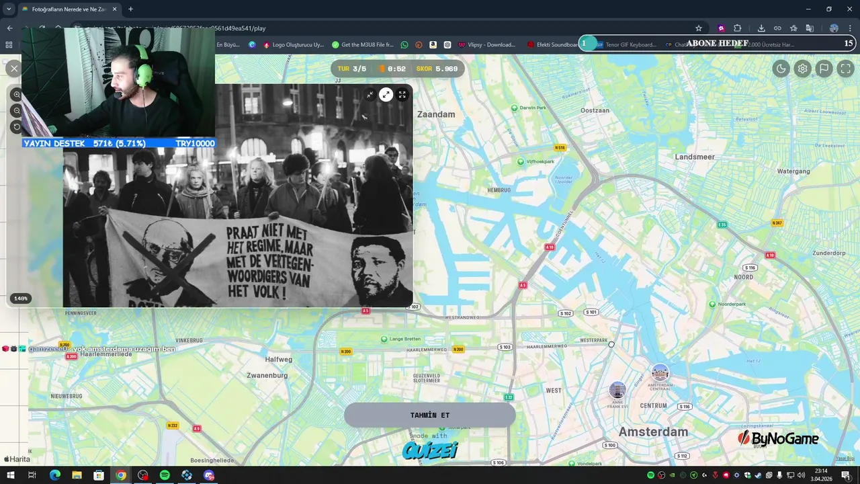
Task: Open Task View on the taskbar
Action: point(32,475)
